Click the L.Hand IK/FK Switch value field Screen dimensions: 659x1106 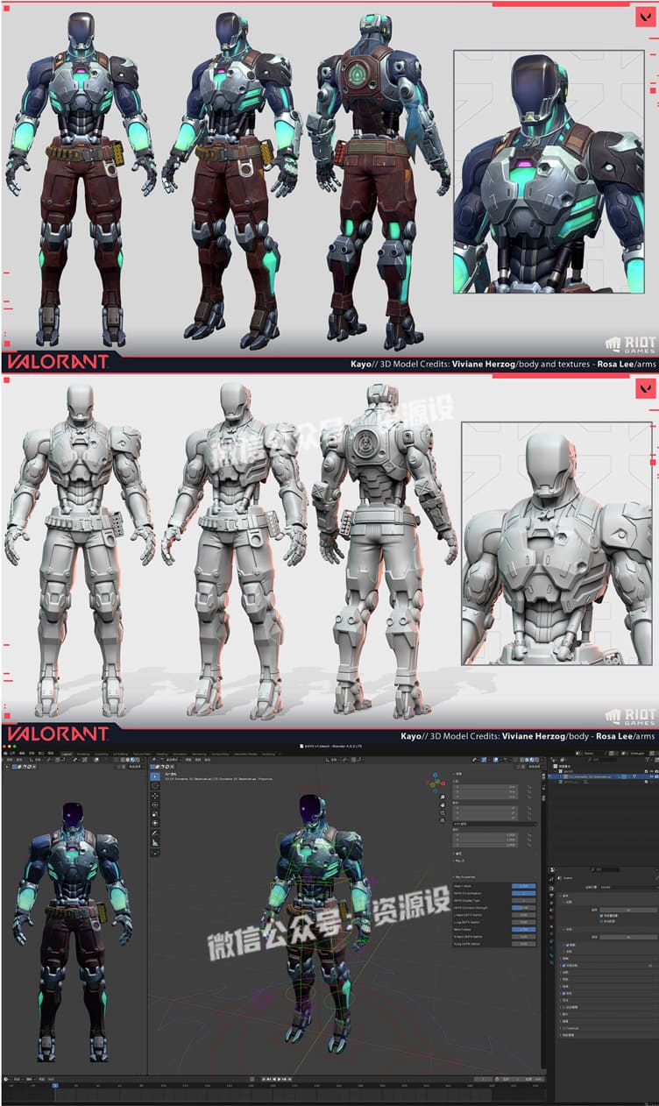pos(523,915)
